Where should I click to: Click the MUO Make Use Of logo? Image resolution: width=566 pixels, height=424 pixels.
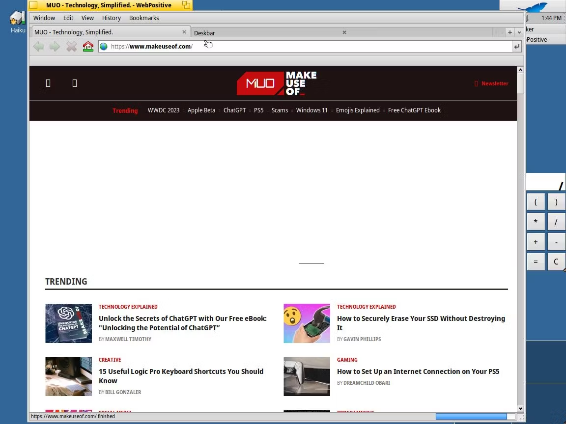click(277, 83)
